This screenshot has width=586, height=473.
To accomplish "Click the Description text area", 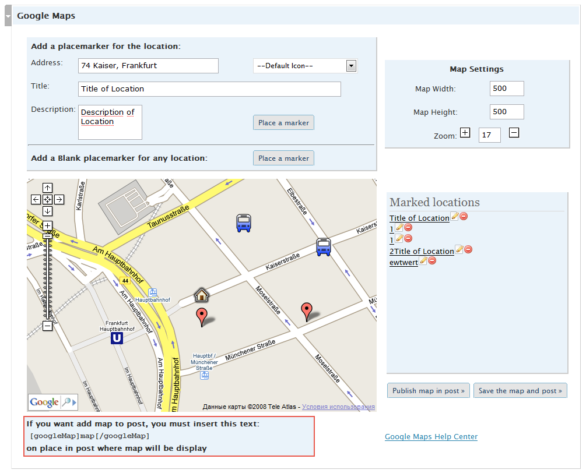I will 110,122.
